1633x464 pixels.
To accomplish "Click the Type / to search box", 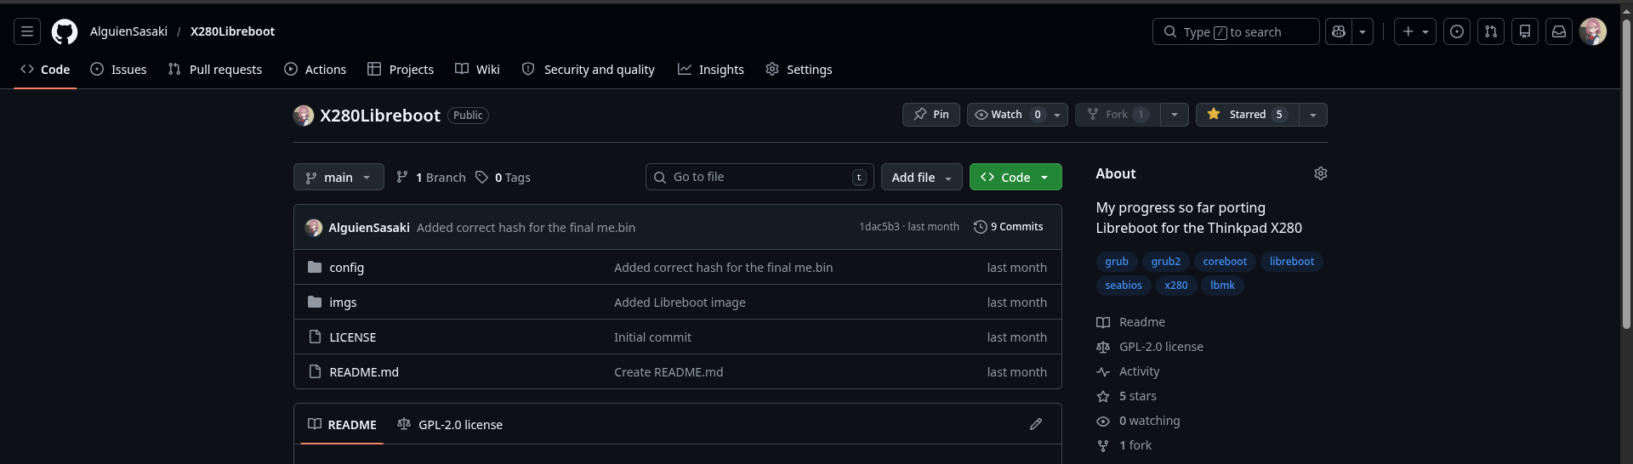I will tap(1236, 31).
